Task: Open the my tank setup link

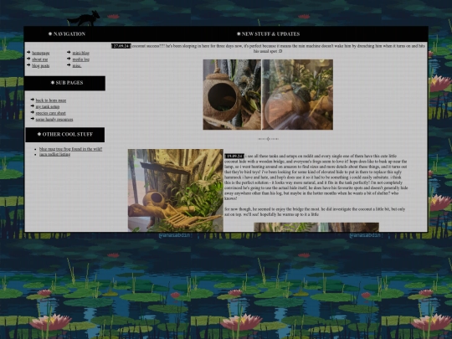Action: point(48,106)
